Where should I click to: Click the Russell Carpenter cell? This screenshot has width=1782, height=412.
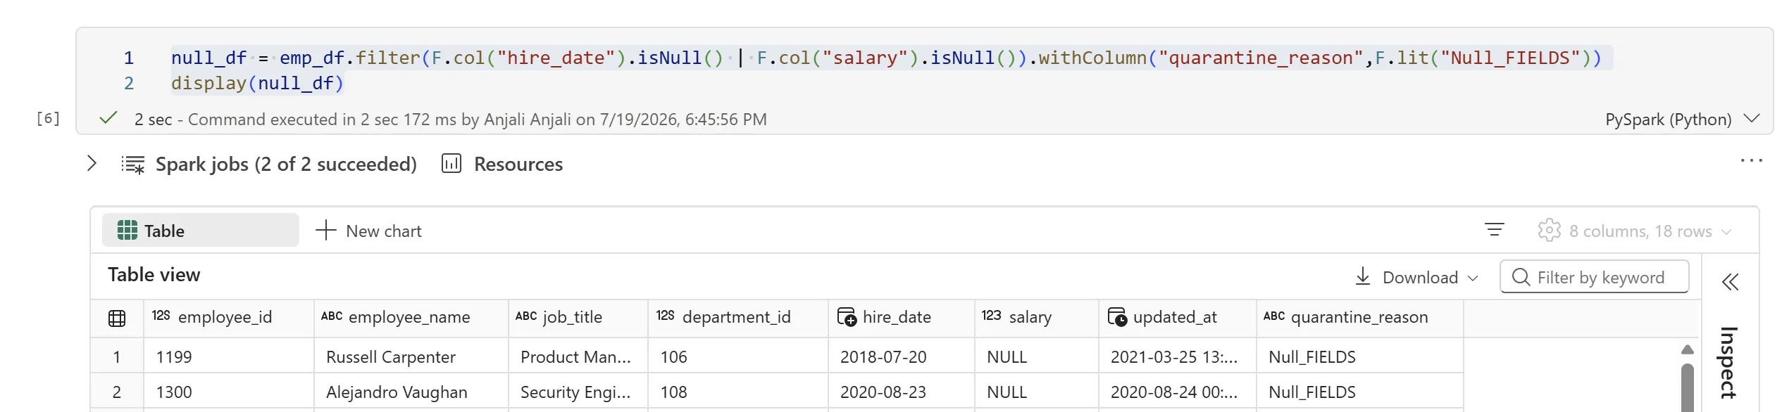(x=411, y=356)
